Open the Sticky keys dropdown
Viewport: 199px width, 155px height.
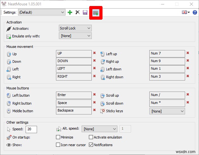click(x=167, y=111)
